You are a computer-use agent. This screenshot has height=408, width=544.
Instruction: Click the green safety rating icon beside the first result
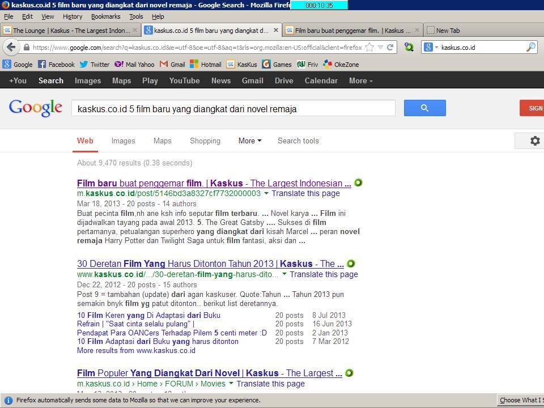(x=358, y=182)
